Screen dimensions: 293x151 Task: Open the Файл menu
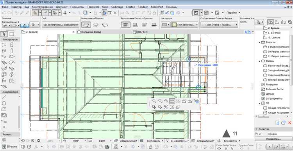[5, 7]
